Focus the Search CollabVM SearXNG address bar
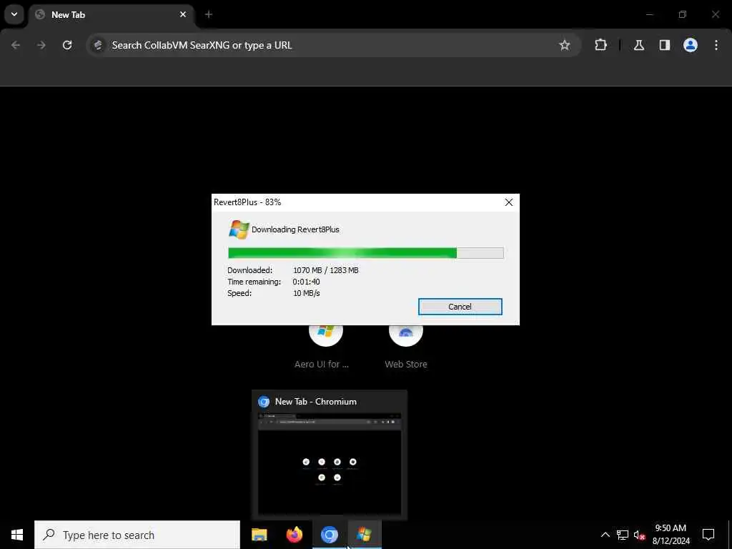This screenshot has height=549, width=732. (333, 45)
